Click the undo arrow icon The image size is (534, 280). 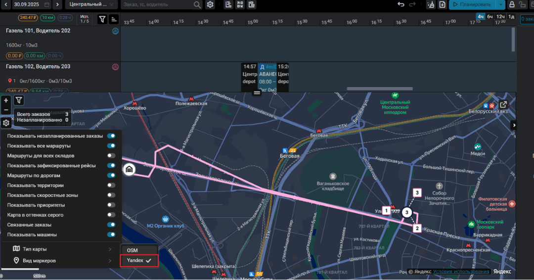(401, 4)
